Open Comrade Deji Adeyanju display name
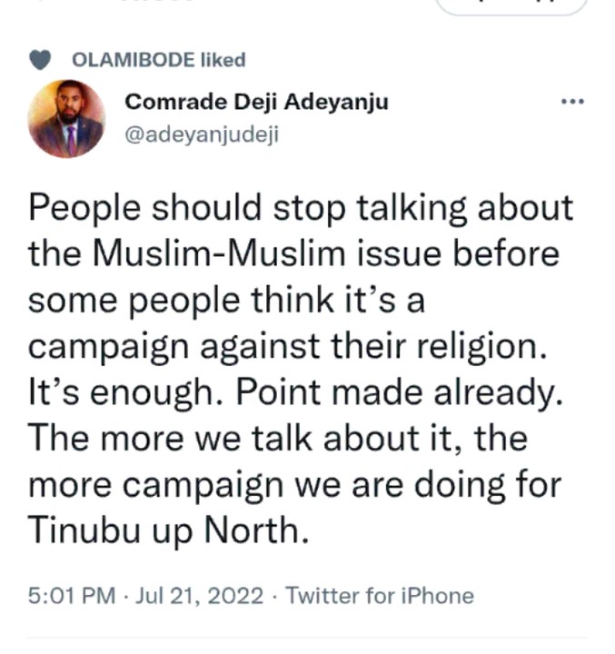Screen dimensions: 615x654 pyautogui.click(x=255, y=102)
